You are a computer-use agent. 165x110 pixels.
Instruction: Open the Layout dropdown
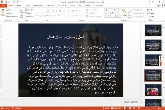29,10
